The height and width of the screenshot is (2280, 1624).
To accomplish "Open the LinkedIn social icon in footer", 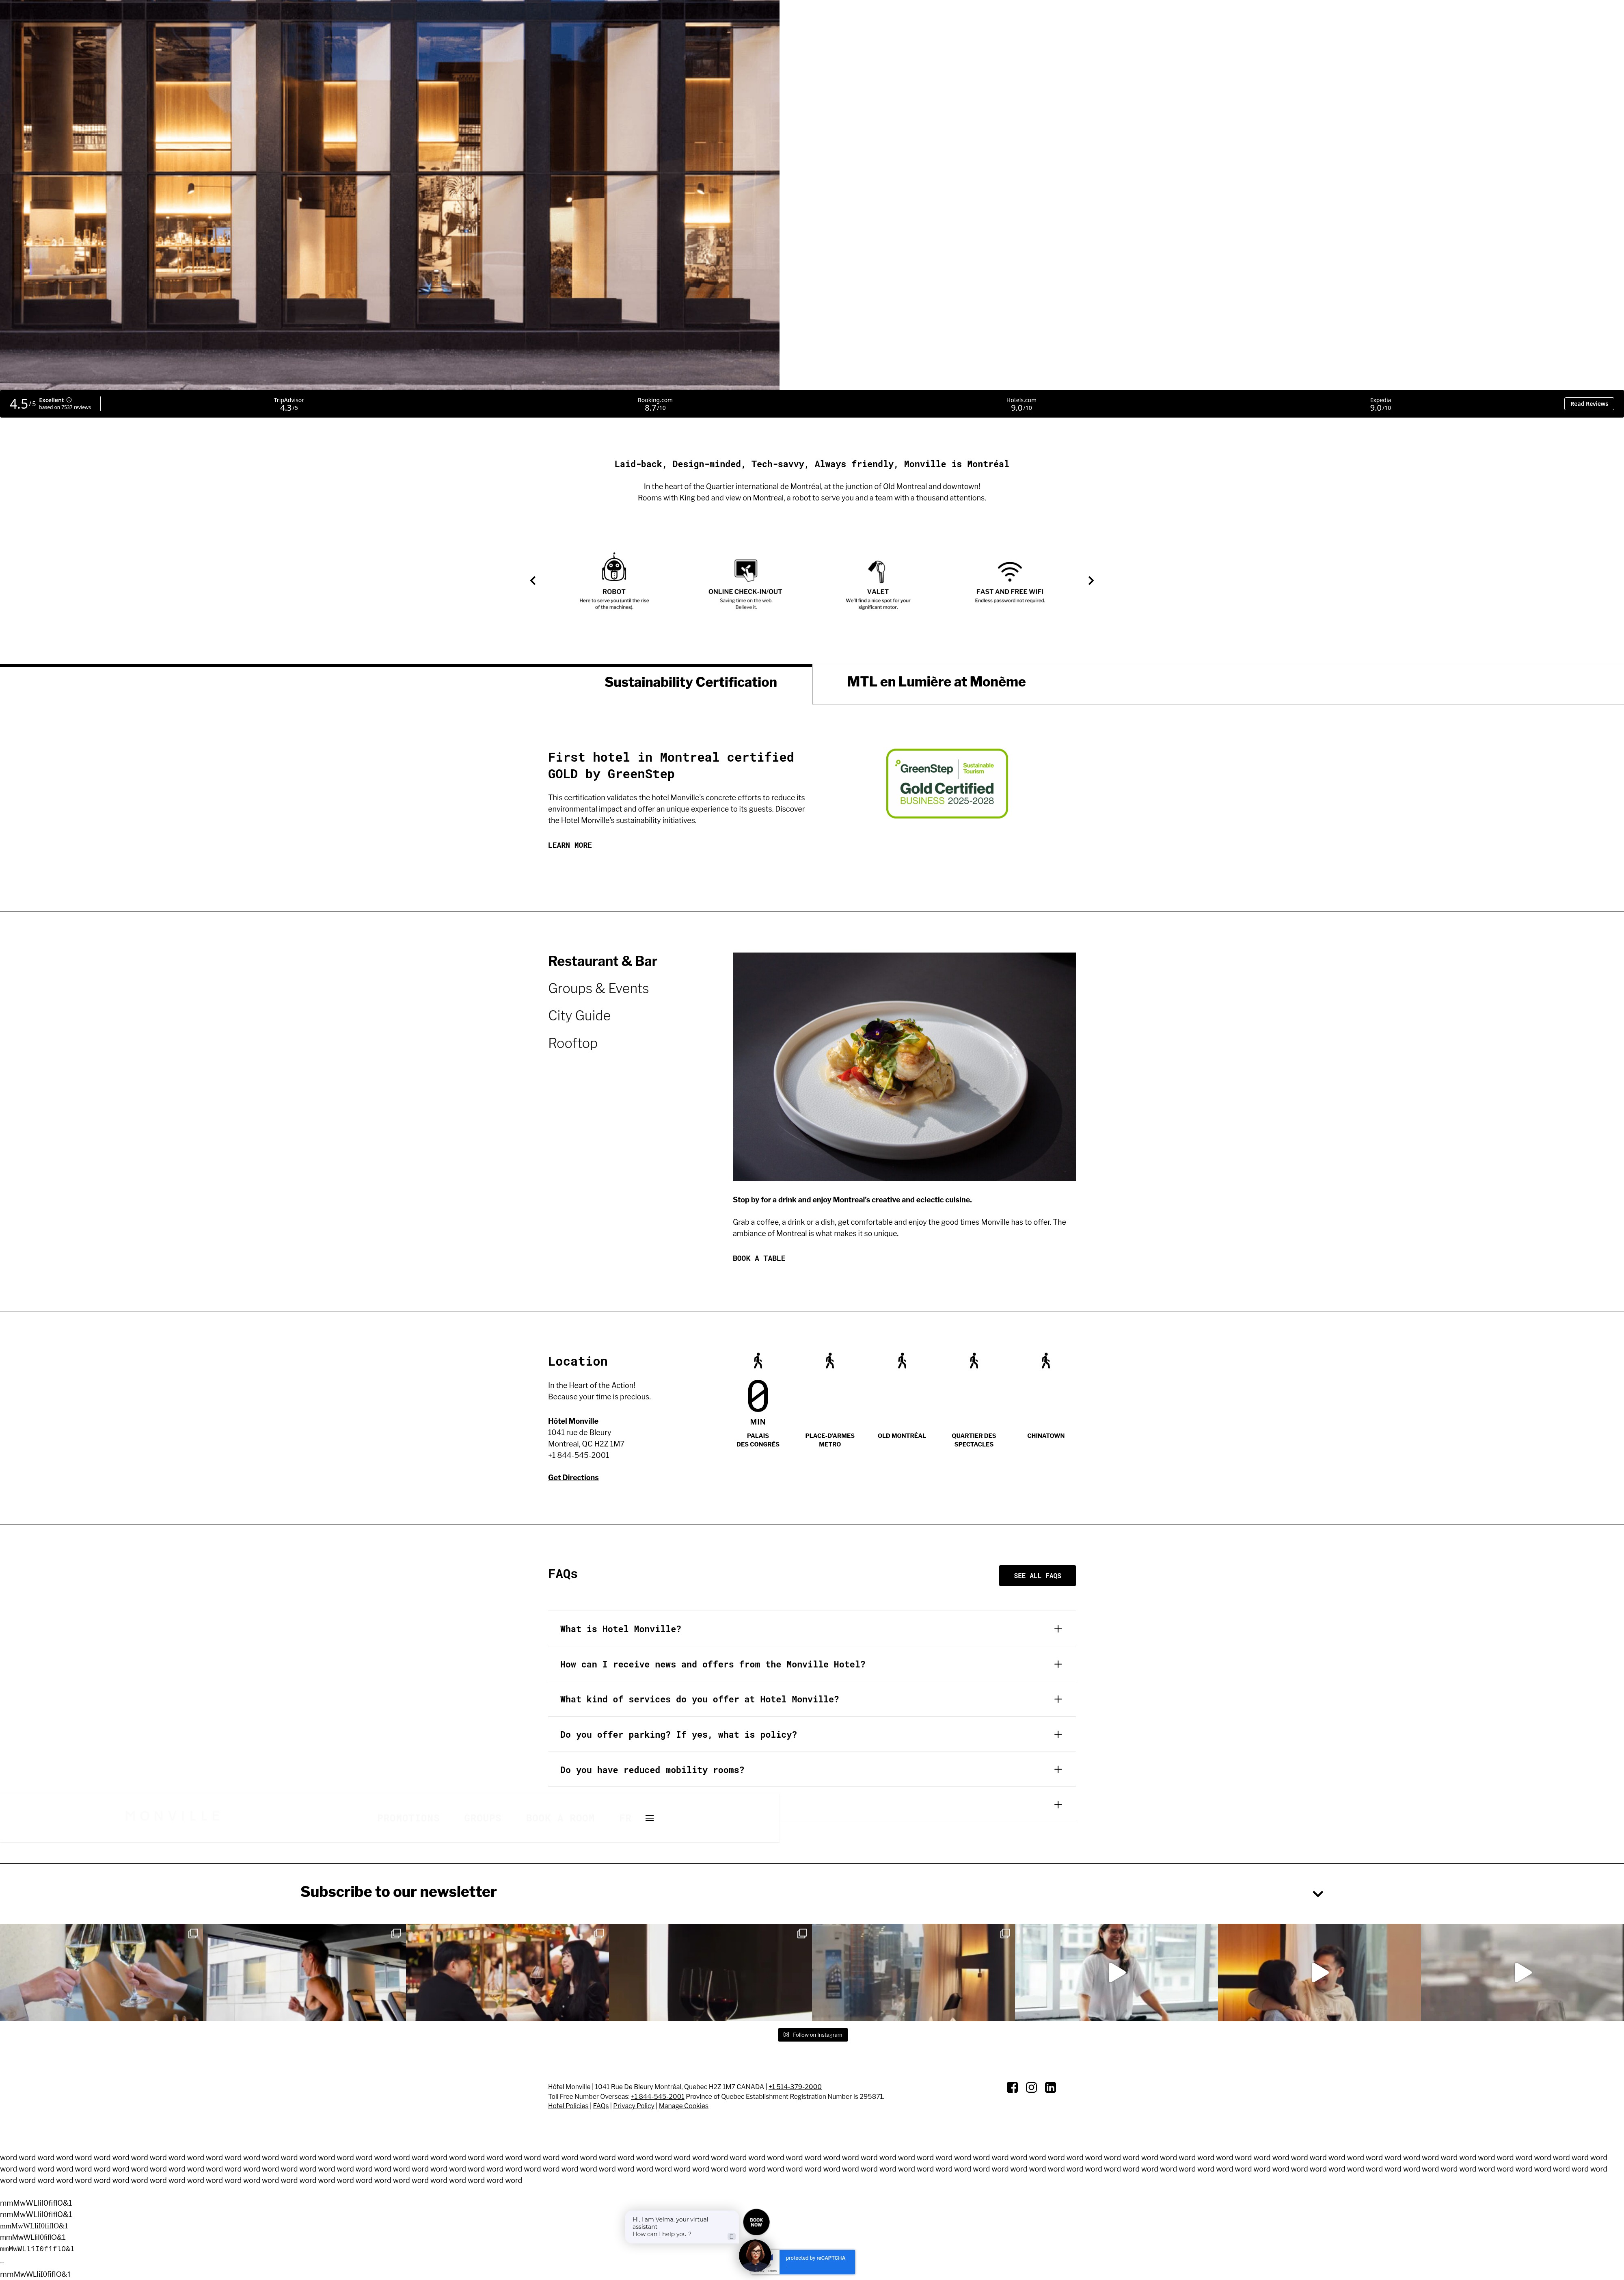I will point(1050,2087).
